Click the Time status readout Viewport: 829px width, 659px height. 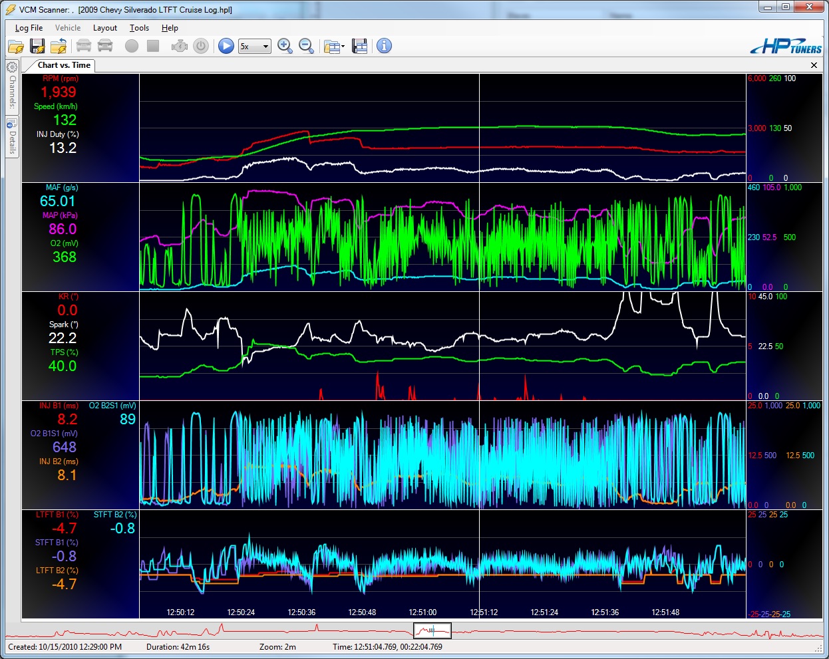[387, 647]
